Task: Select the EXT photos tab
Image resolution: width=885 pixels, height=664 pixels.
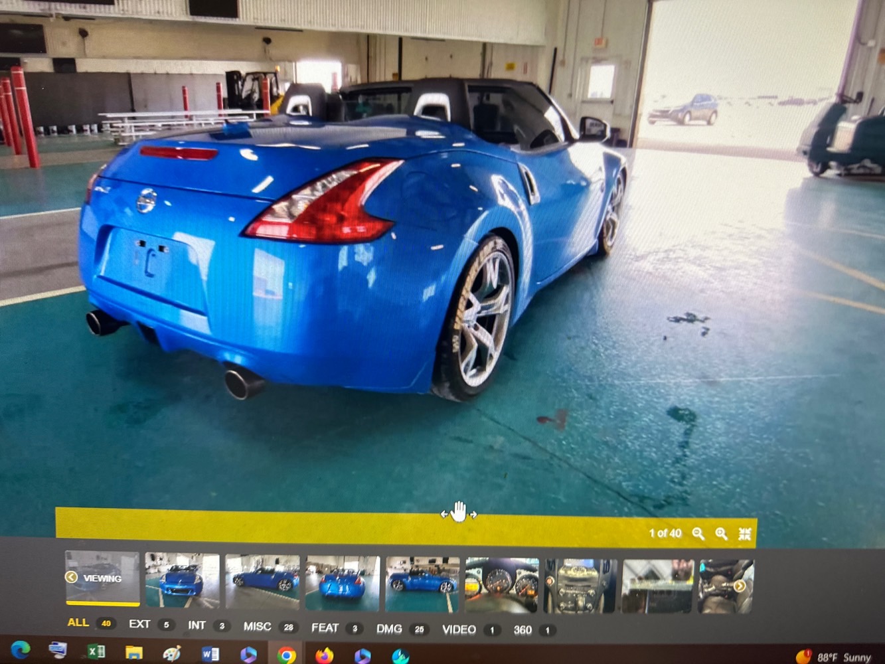Action: [x=151, y=624]
